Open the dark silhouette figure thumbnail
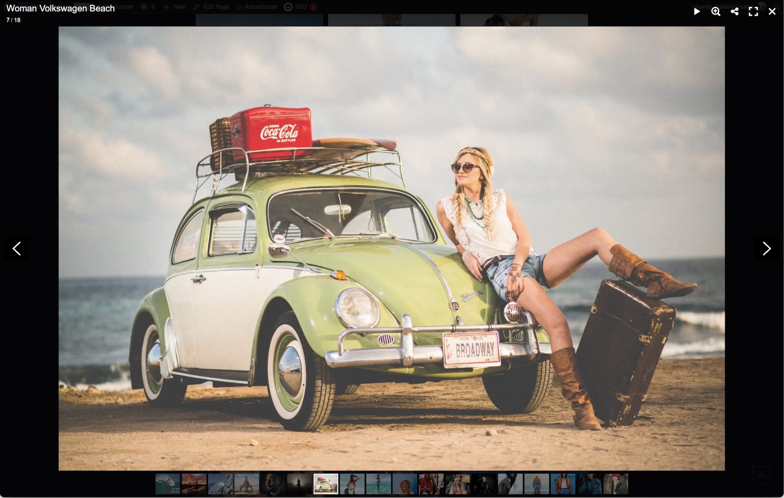 pyautogui.click(x=299, y=484)
